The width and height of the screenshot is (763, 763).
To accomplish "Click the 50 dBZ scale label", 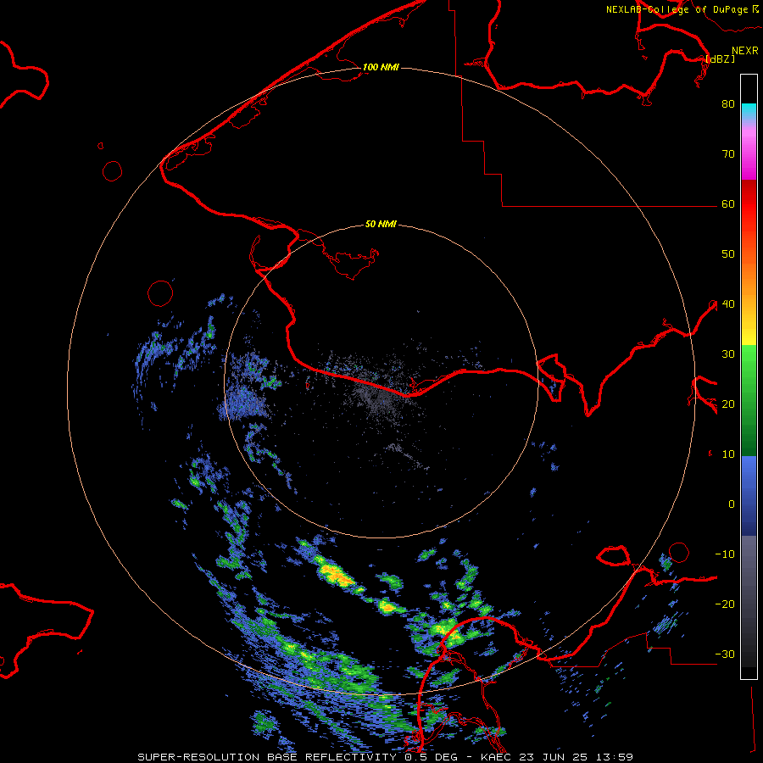I will click(728, 254).
